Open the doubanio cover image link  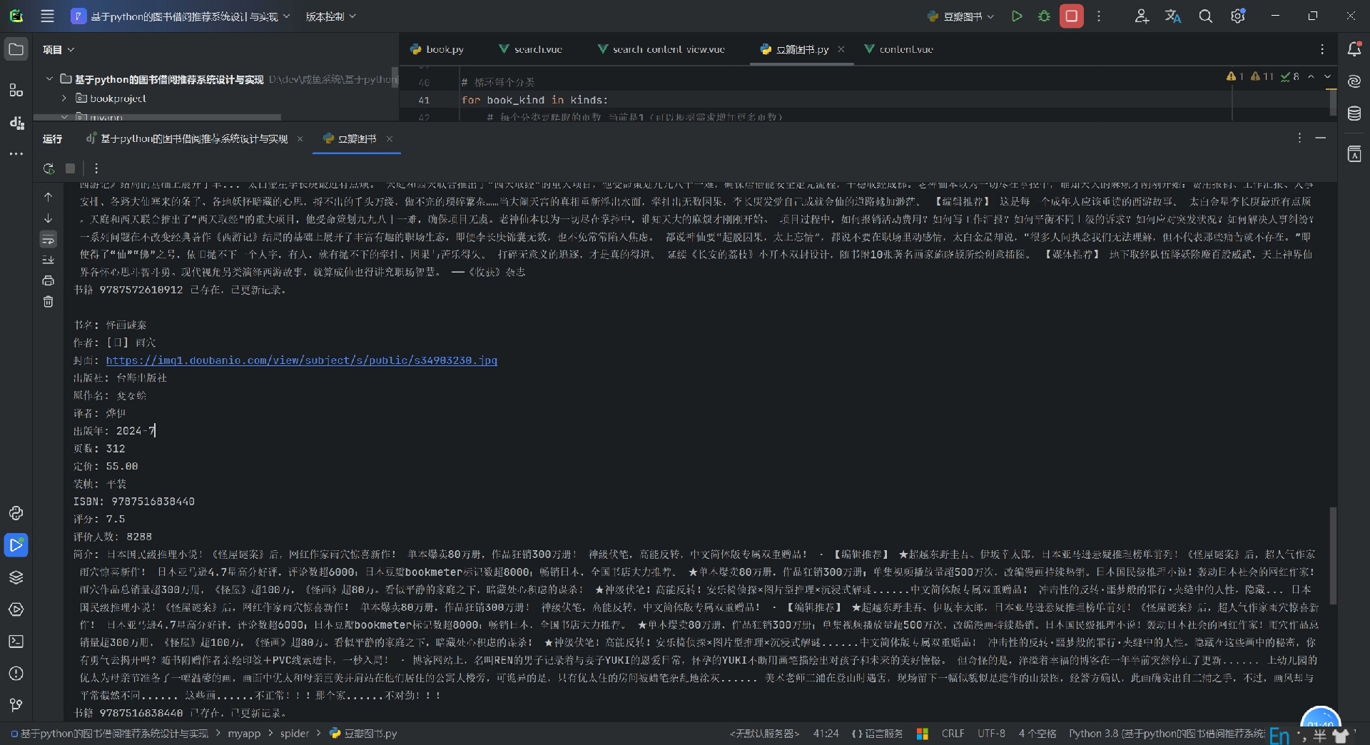(x=301, y=360)
